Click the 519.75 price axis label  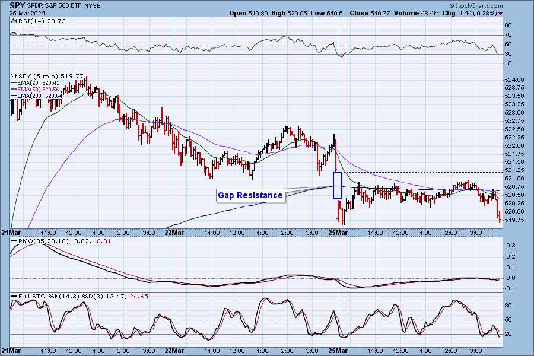pos(514,220)
